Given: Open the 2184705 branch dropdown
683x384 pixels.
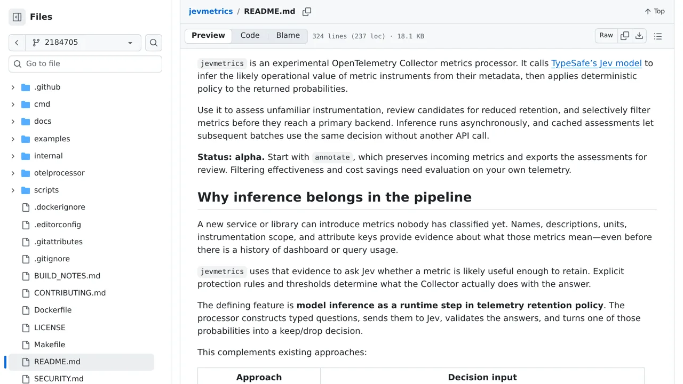Looking at the screenshot, I should pos(83,43).
